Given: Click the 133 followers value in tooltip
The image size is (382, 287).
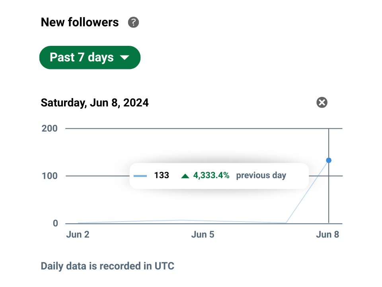Looking at the screenshot, I should click(x=162, y=175).
